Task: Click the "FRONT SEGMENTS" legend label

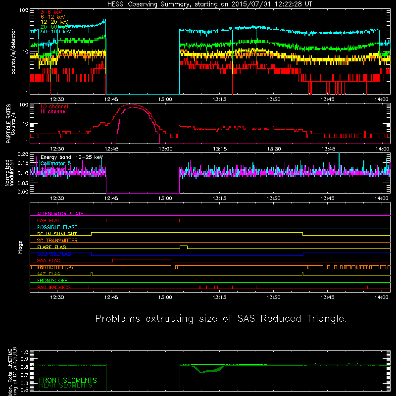Action: click(68, 380)
